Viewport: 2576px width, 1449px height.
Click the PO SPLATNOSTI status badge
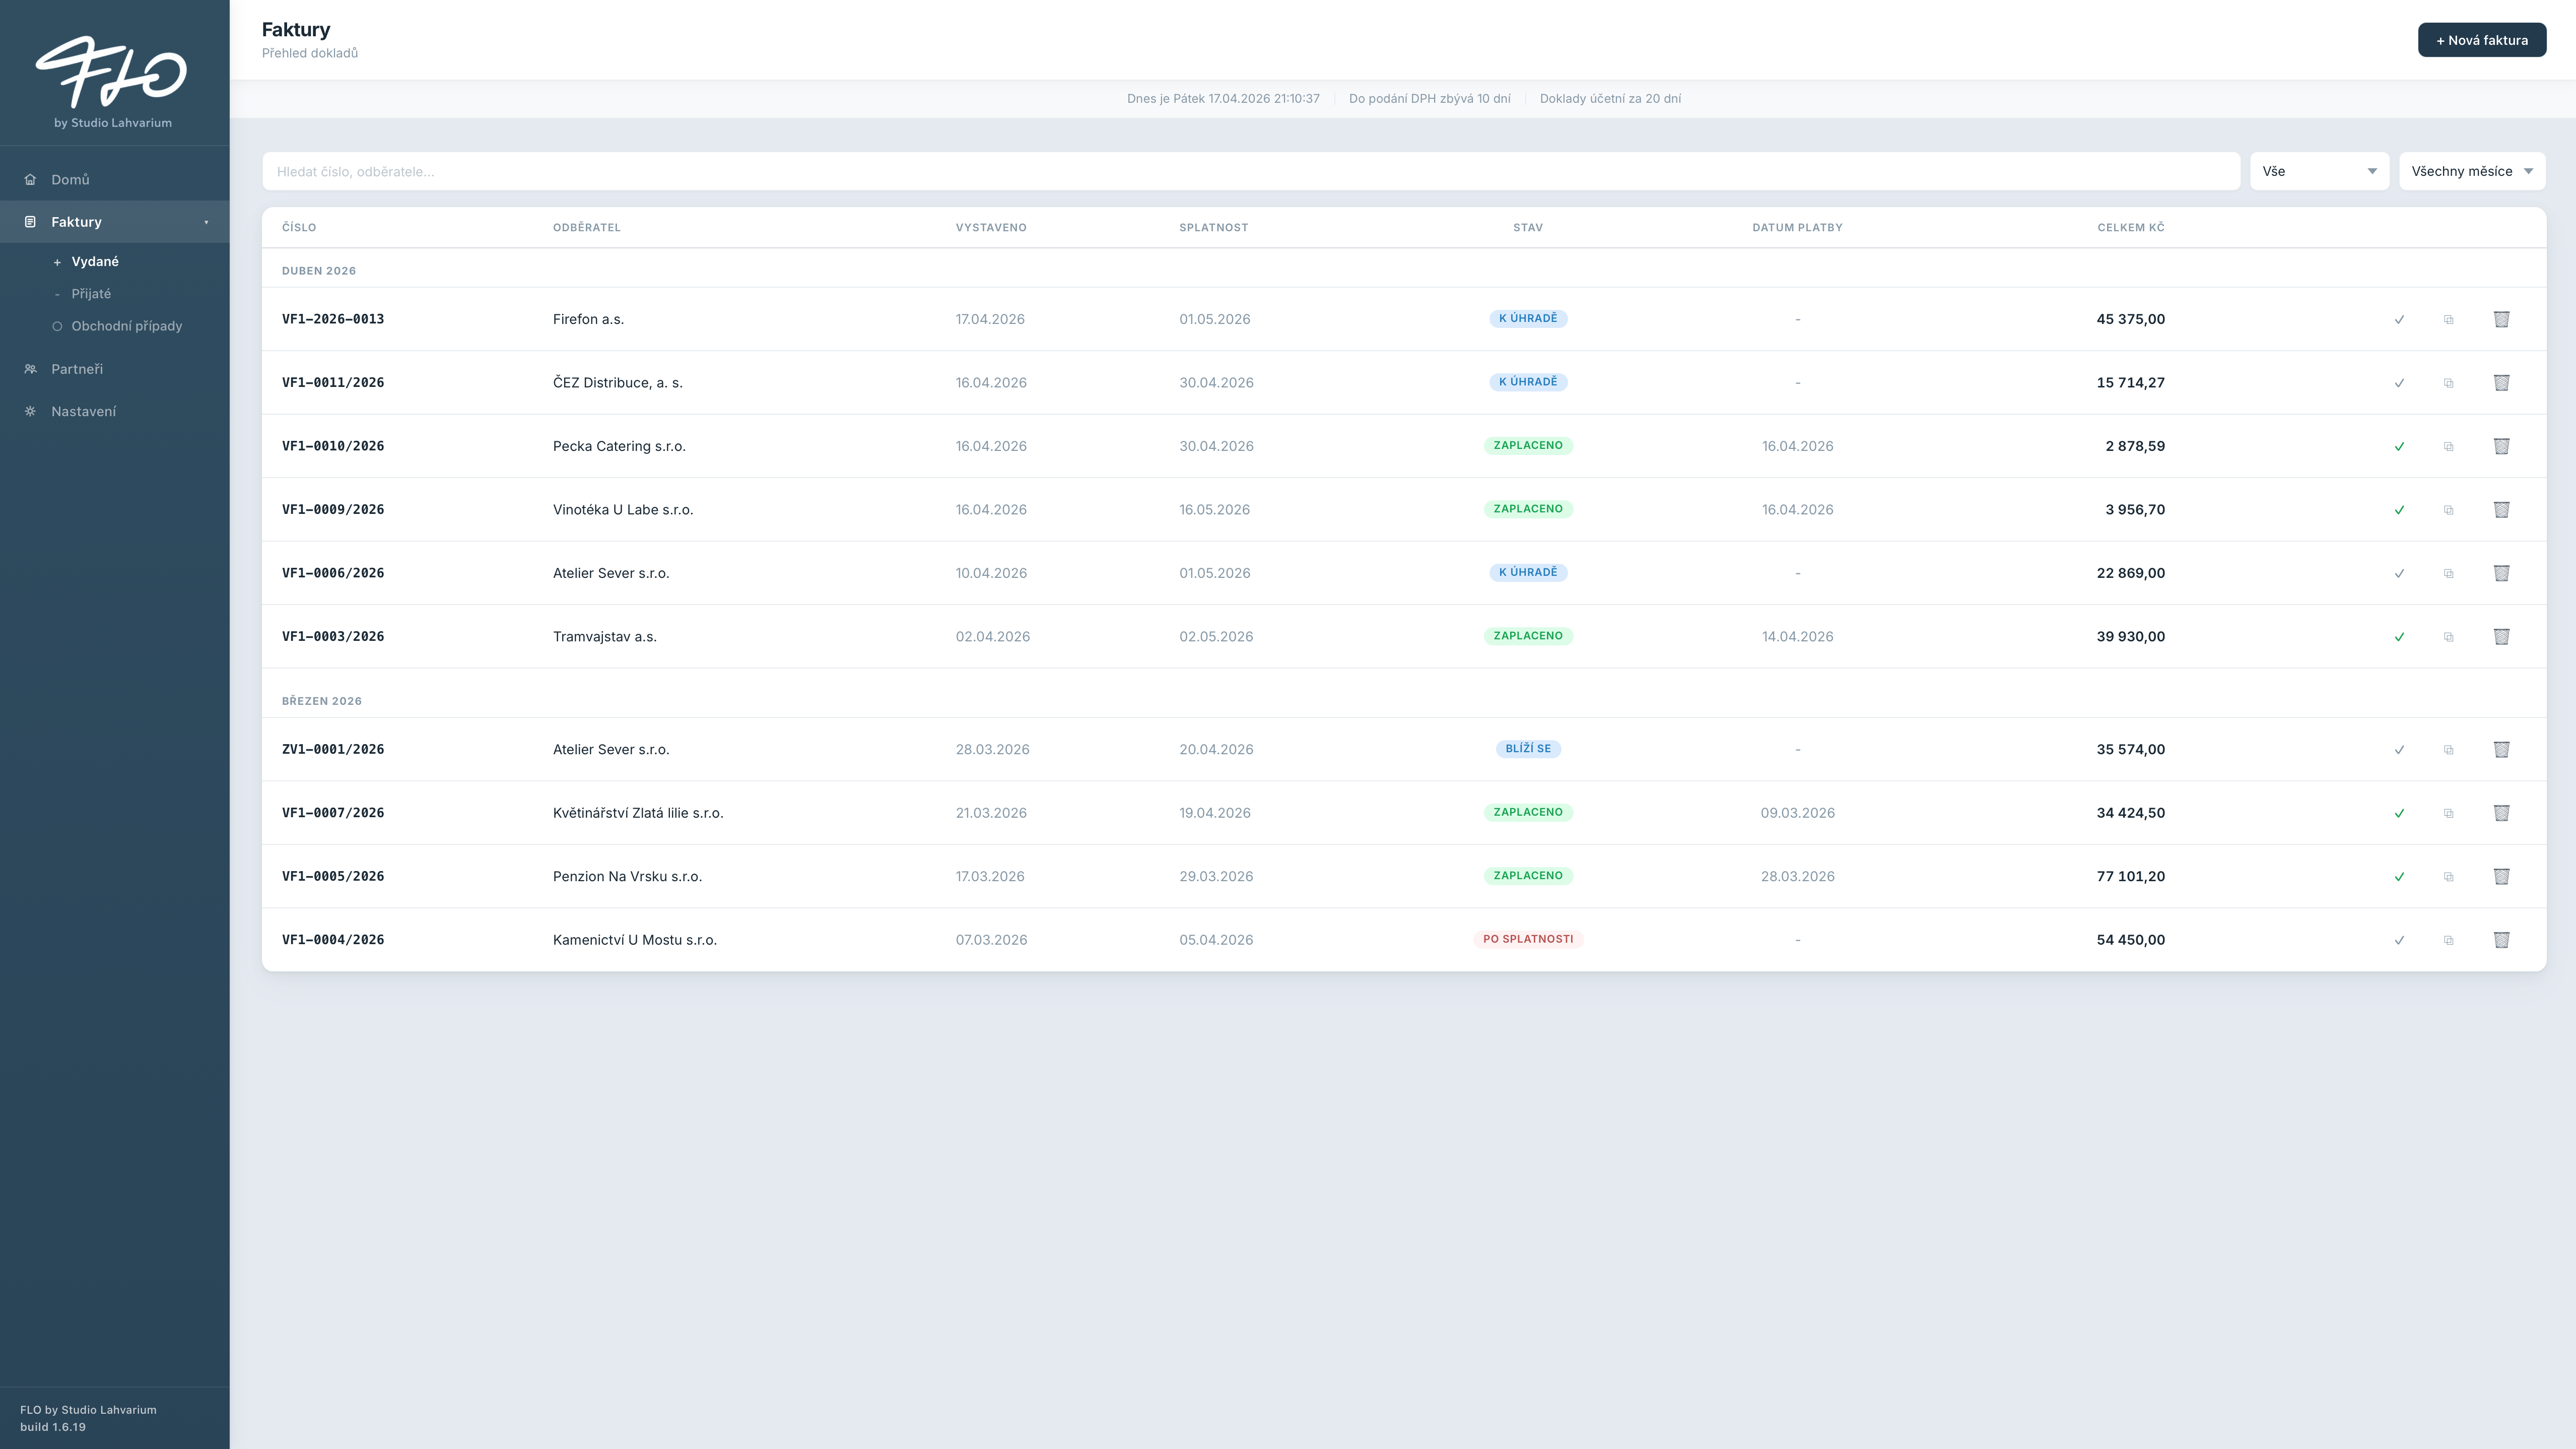pyautogui.click(x=1527, y=939)
